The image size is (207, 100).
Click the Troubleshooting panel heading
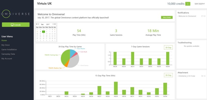[184, 43]
